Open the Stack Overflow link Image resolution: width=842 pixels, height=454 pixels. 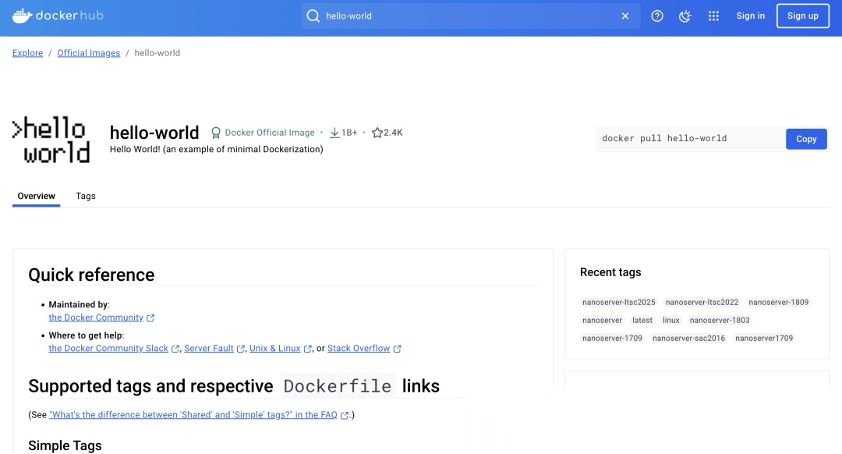pyautogui.click(x=359, y=348)
